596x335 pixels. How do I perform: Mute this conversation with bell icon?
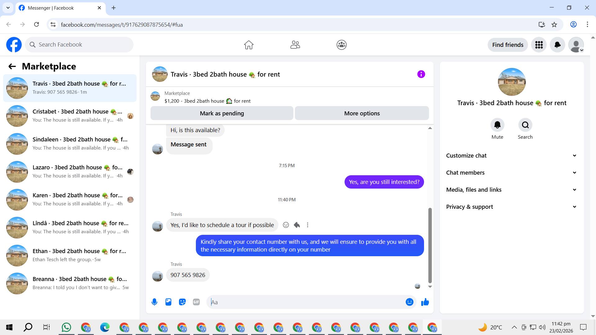click(497, 125)
